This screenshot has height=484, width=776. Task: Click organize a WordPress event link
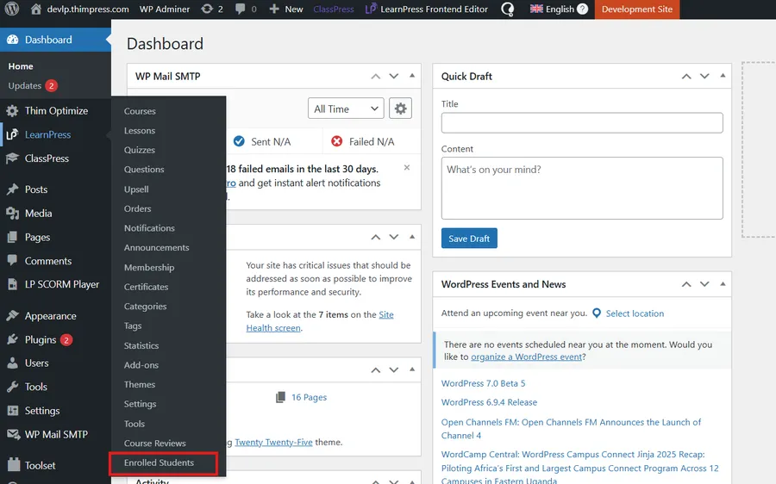pos(526,357)
